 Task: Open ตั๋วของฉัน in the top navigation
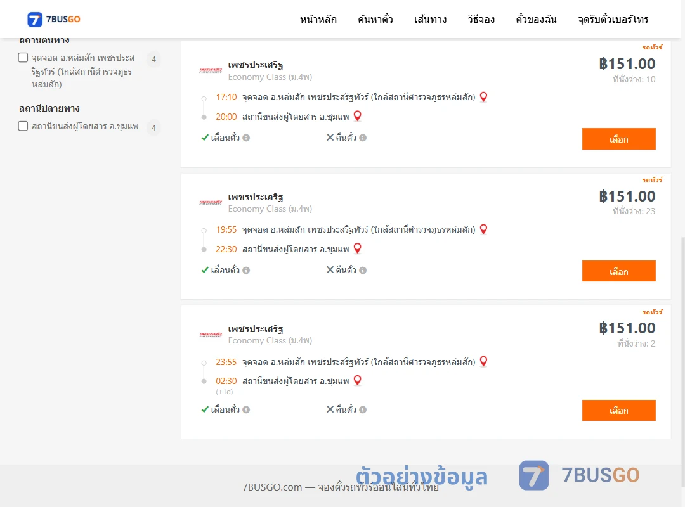536,19
